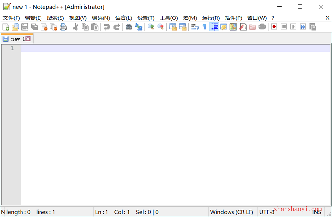Click 'length : 0' in status bar
The width and height of the screenshot is (332, 217).
19,212
